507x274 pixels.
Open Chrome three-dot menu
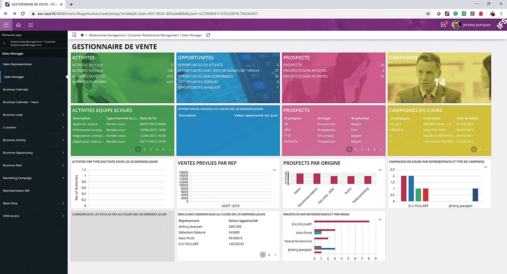pyautogui.click(x=501, y=13)
